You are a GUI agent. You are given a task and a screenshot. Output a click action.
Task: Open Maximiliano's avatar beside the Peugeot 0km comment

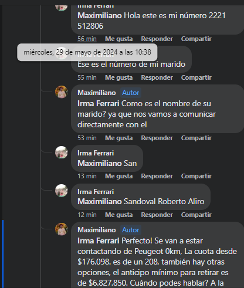(x=62, y=229)
